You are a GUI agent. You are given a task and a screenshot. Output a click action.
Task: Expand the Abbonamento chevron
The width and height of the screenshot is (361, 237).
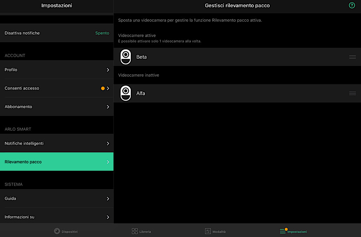click(x=108, y=107)
